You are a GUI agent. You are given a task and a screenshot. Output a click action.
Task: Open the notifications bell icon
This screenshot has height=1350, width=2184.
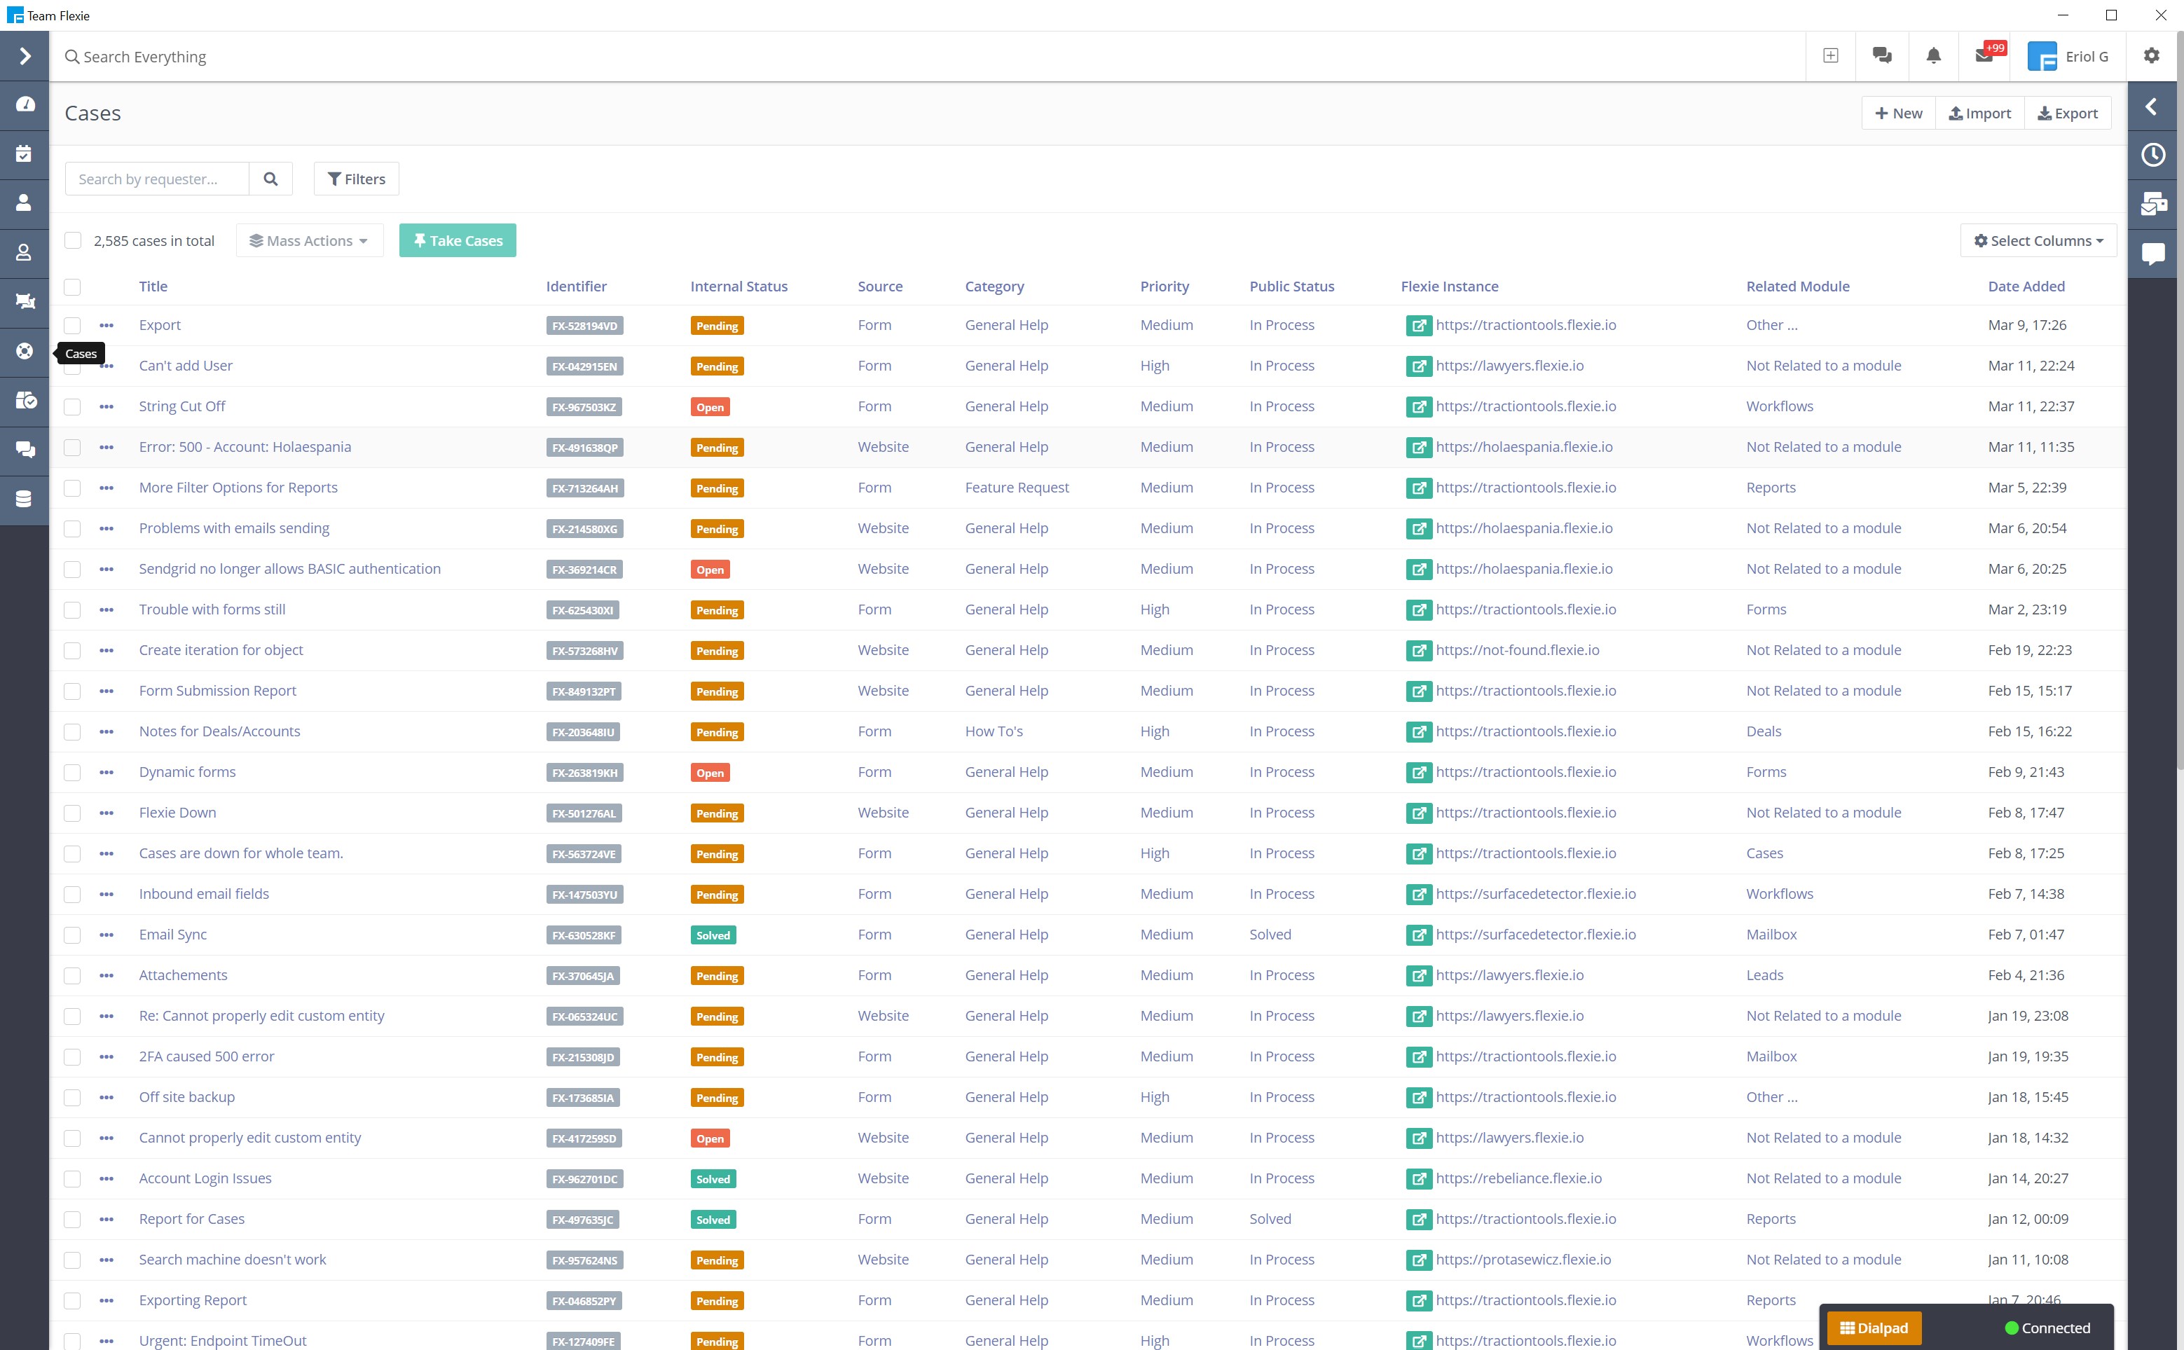(x=1933, y=56)
